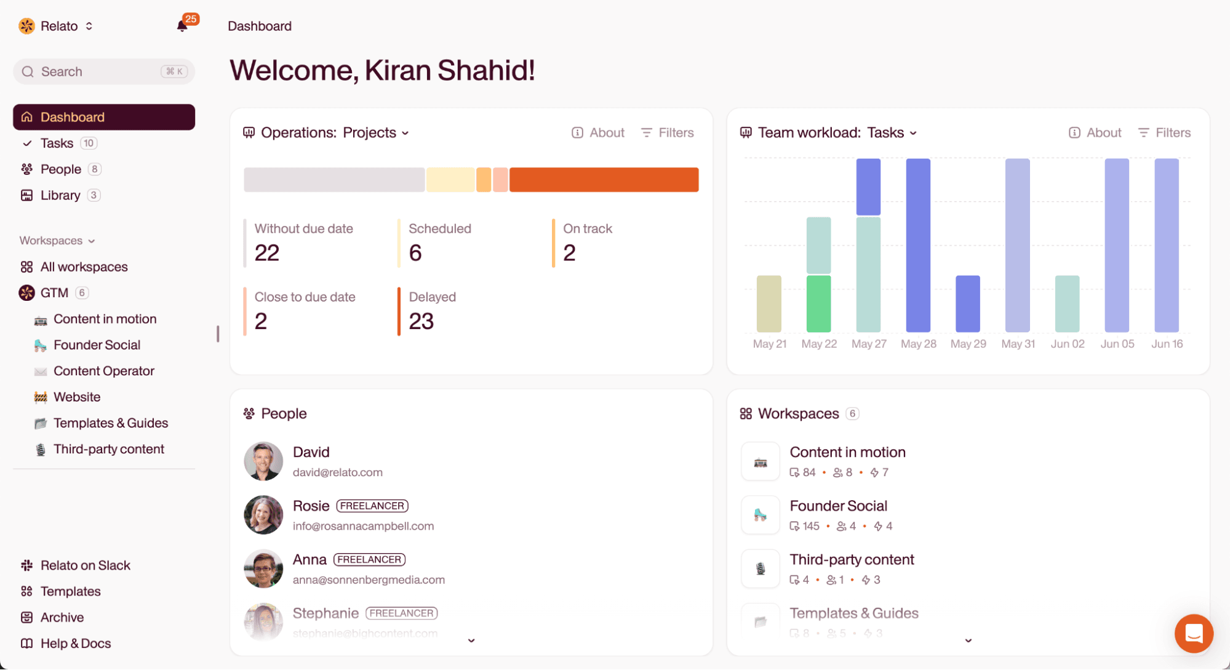Open Filters for Operations panel
The width and height of the screenshot is (1230, 670).
tap(667, 133)
